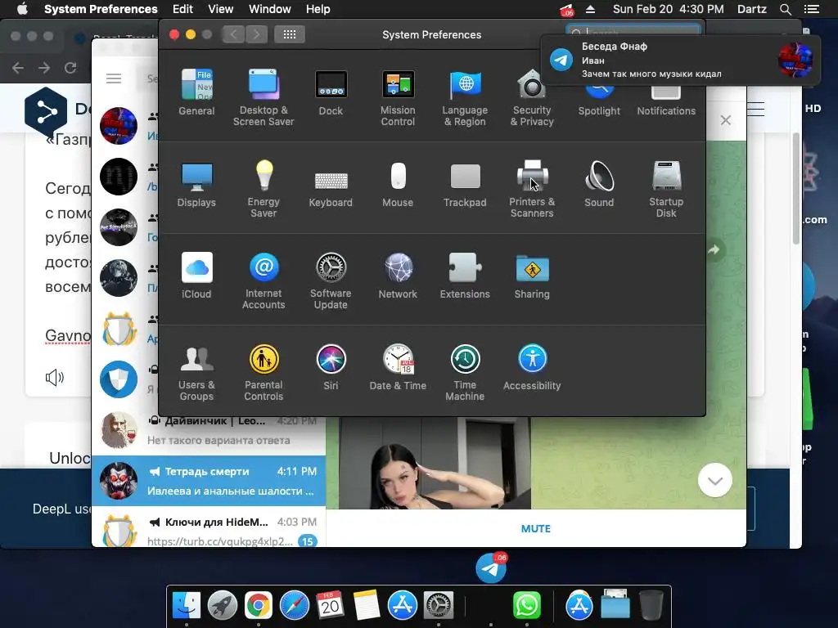Open the Apple menu
This screenshot has height=628, width=838.
(22, 9)
